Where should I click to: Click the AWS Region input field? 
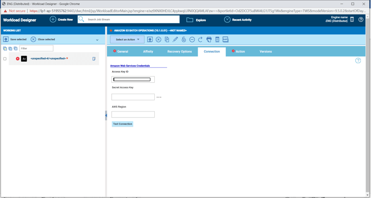133,115
